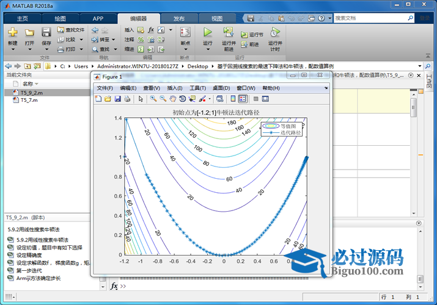Click 运行并前进 (Run and Advance) icon

pyautogui.click(x=229, y=32)
